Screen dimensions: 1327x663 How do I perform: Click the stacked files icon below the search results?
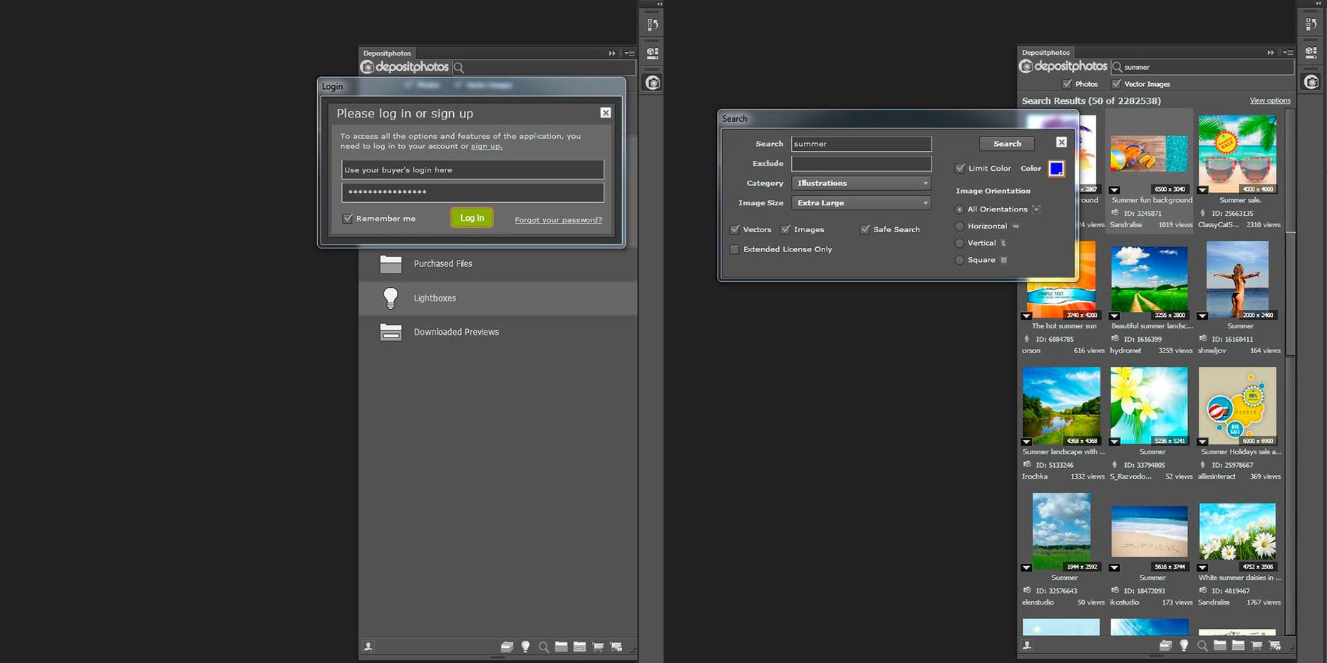coord(1165,645)
